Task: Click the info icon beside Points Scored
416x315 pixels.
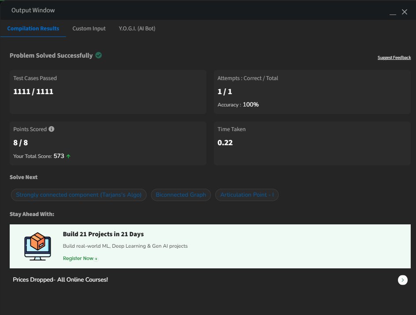Action: pos(52,129)
